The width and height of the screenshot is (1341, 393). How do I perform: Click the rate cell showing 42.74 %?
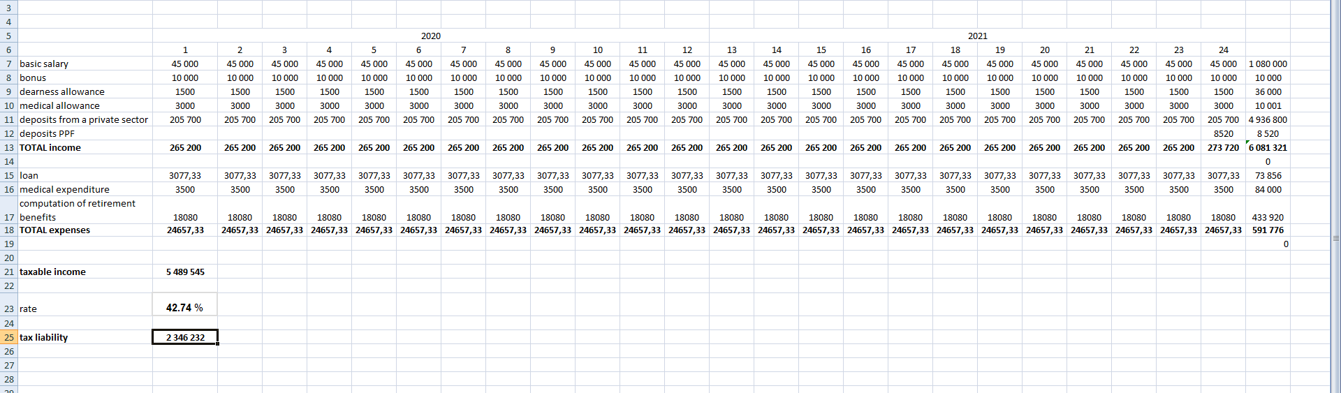click(184, 308)
